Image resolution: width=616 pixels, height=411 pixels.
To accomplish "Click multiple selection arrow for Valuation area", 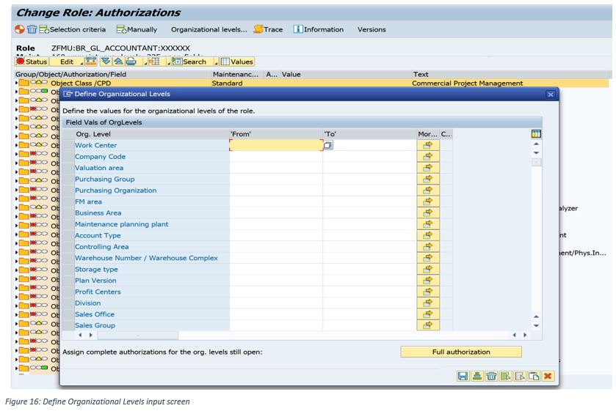I will click(x=428, y=168).
